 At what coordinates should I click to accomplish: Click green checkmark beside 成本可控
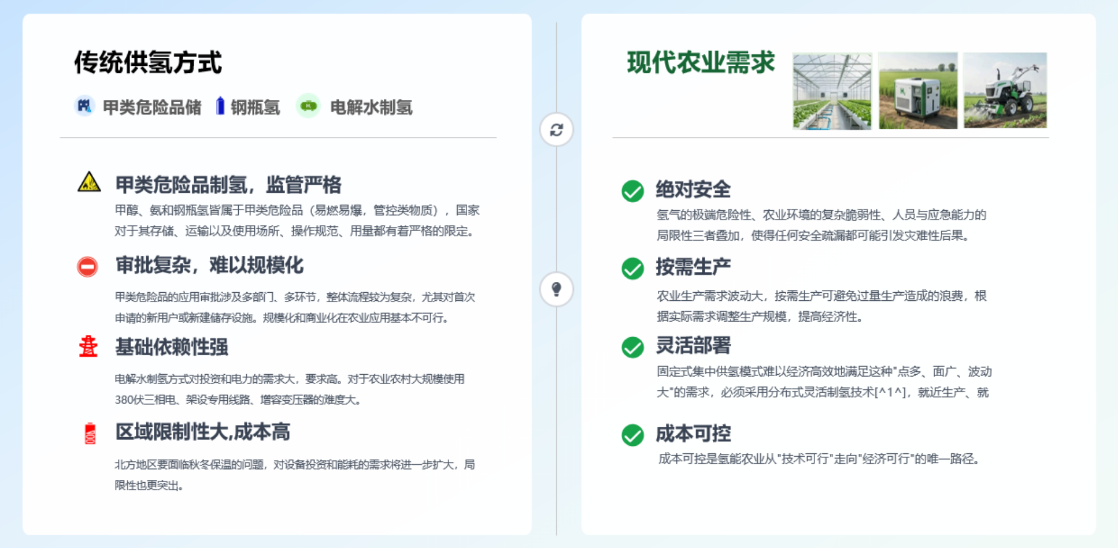[x=632, y=435]
